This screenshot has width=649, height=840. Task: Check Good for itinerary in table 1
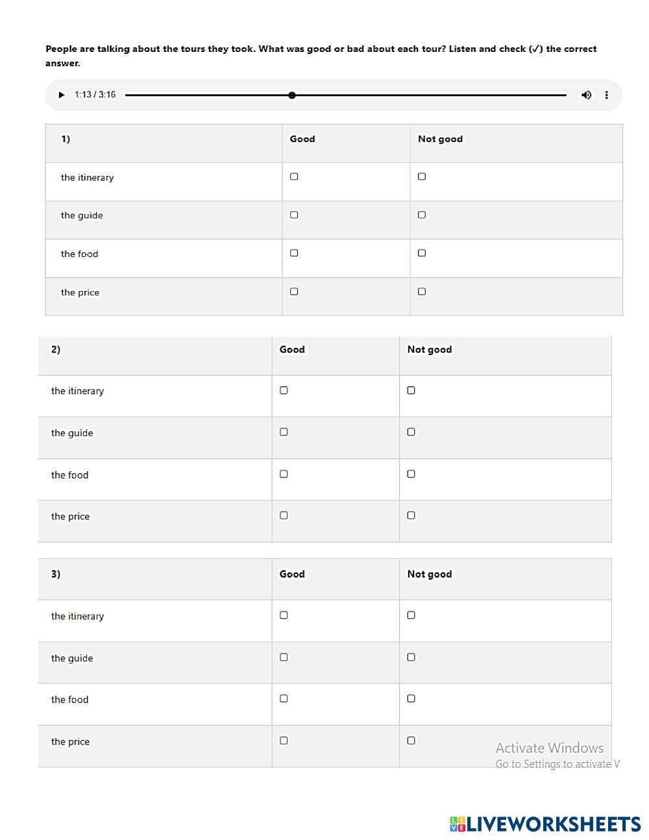[x=294, y=177]
